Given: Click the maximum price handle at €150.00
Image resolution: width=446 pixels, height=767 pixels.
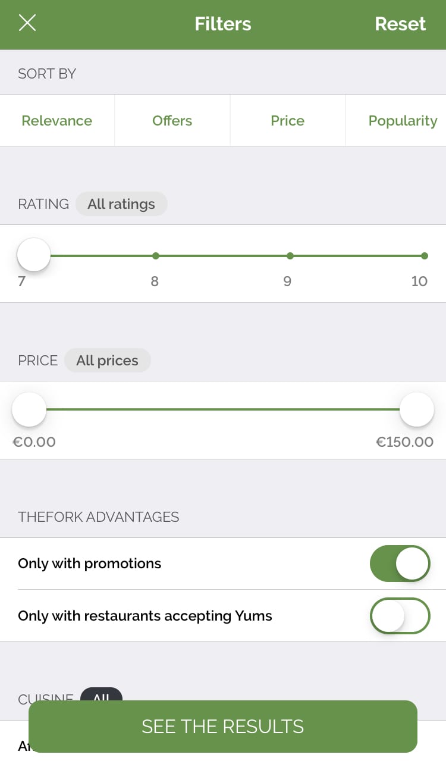Looking at the screenshot, I should 416,409.
